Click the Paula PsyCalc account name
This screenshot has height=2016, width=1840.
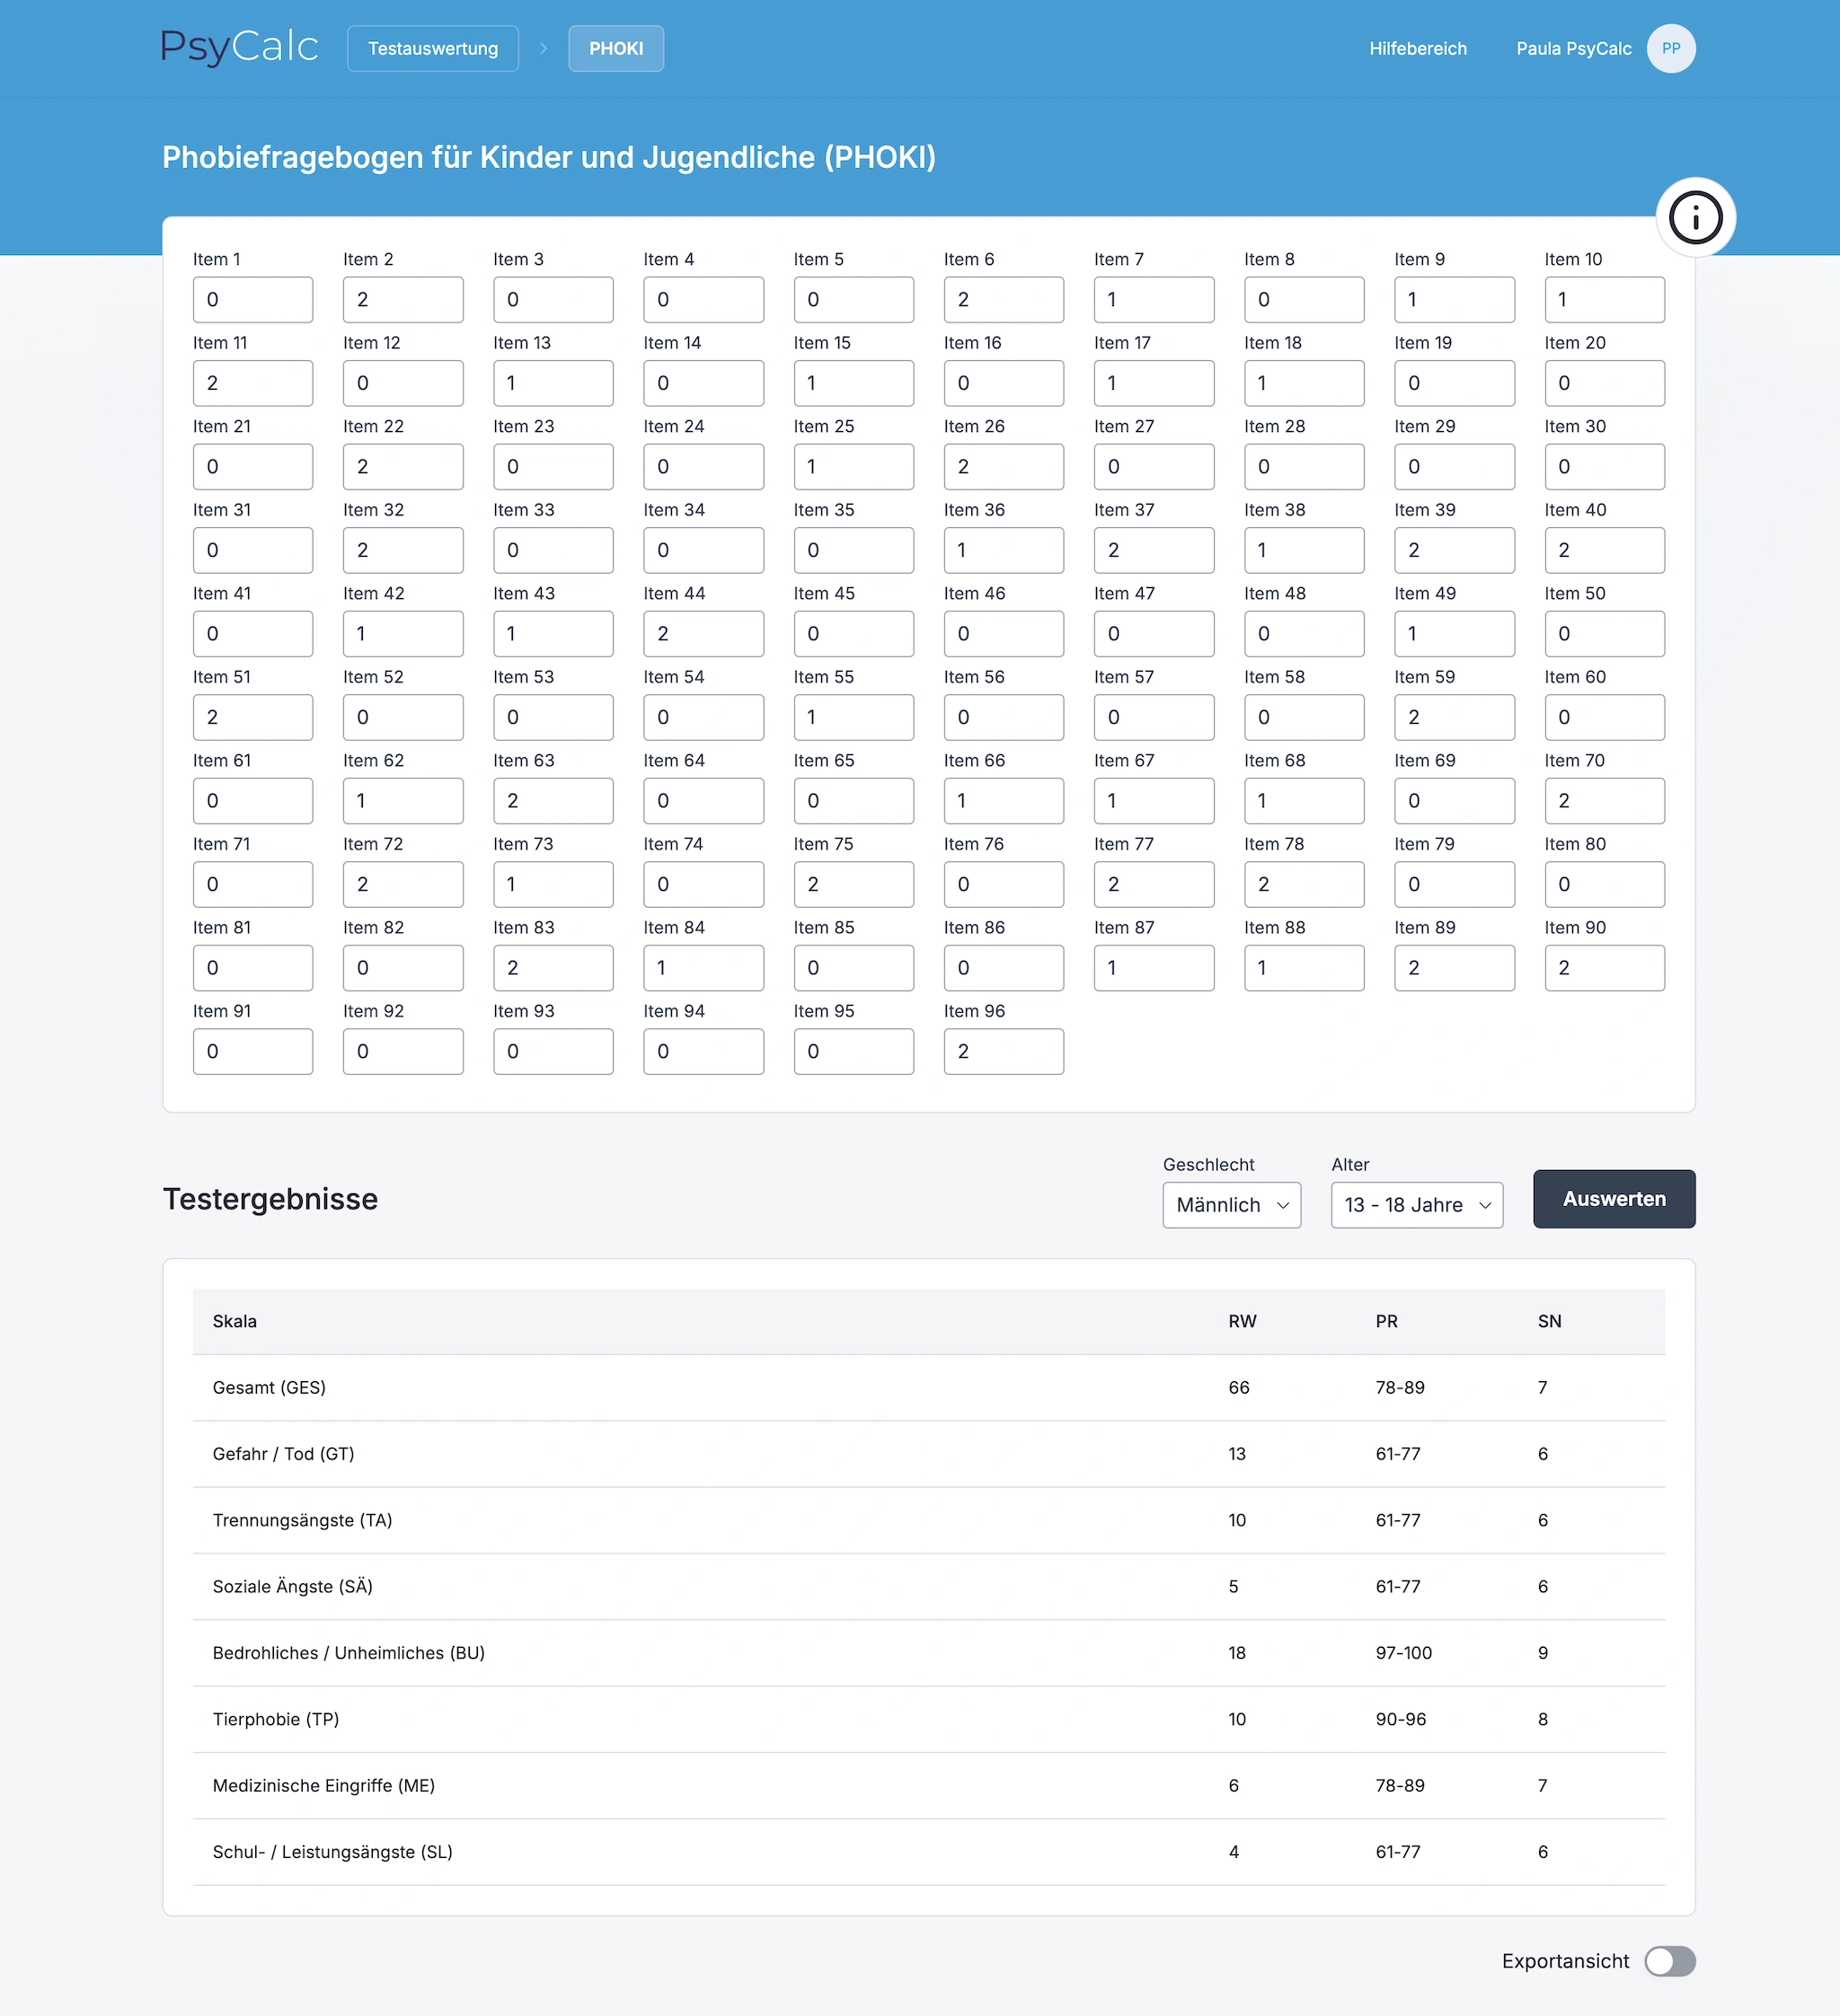tap(1574, 48)
